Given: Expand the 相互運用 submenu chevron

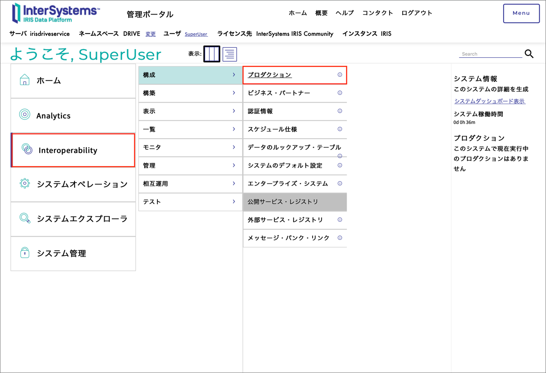Looking at the screenshot, I should (234, 184).
